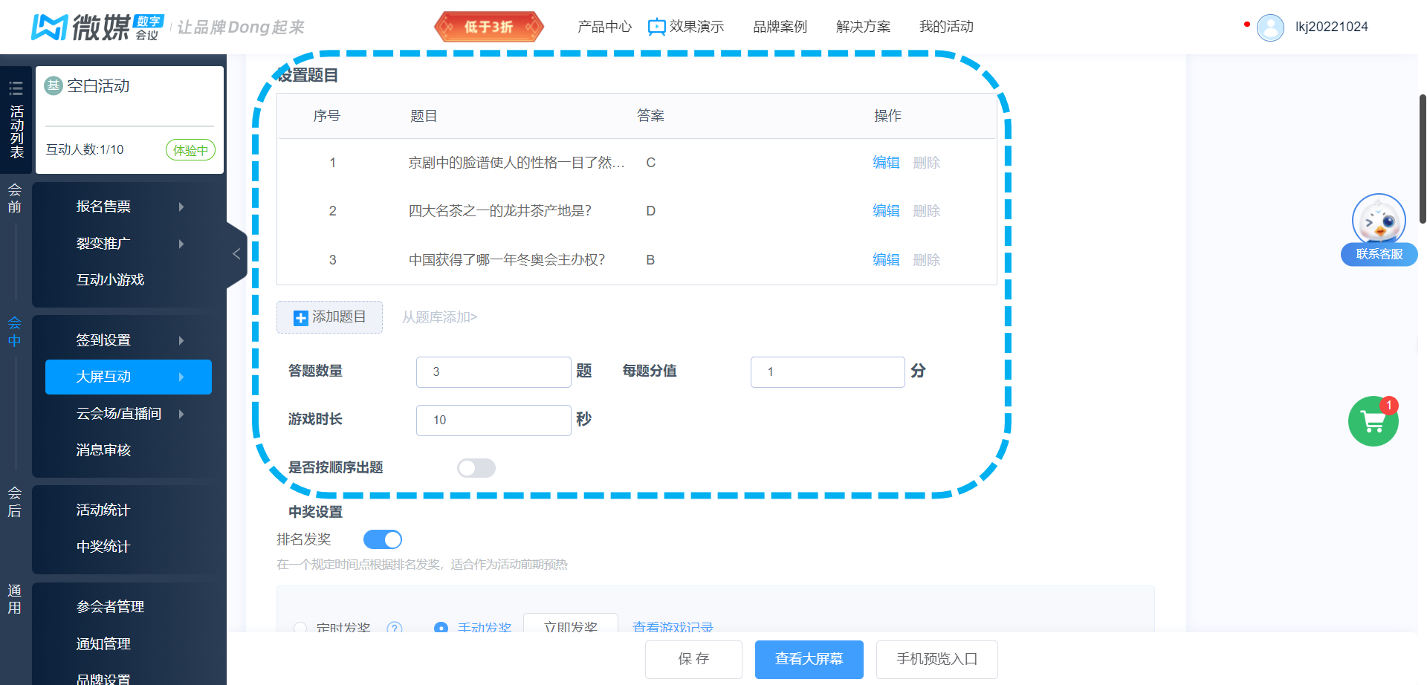Click the 效果演示 screen icon

coord(656,27)
